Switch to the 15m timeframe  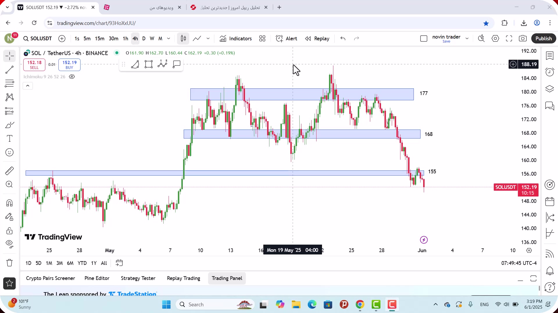point(100,39)
